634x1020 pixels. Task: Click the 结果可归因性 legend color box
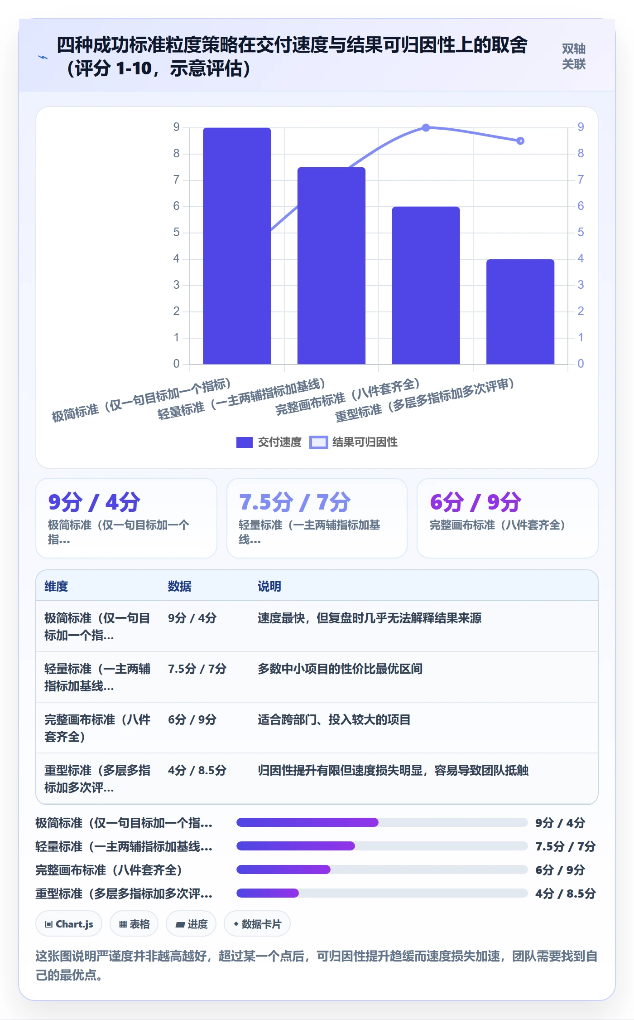click(318, 442)
